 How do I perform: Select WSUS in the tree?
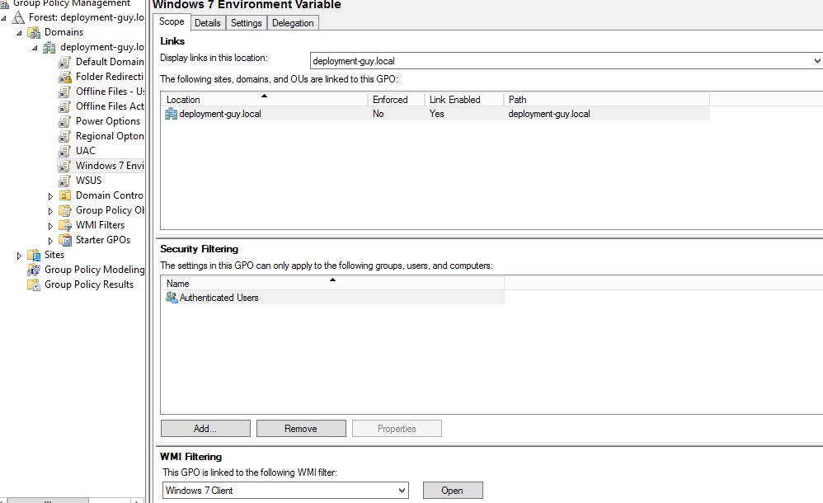tap(89, 181)
